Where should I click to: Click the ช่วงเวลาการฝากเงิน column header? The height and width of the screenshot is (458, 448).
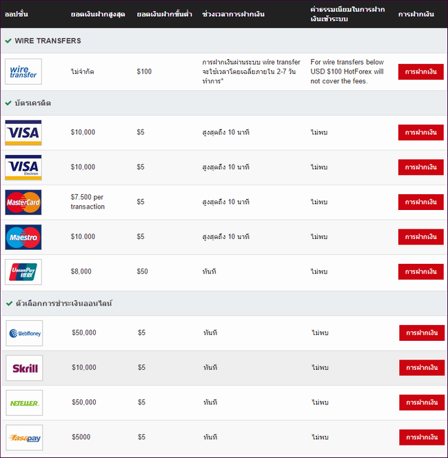coord(234,14)
